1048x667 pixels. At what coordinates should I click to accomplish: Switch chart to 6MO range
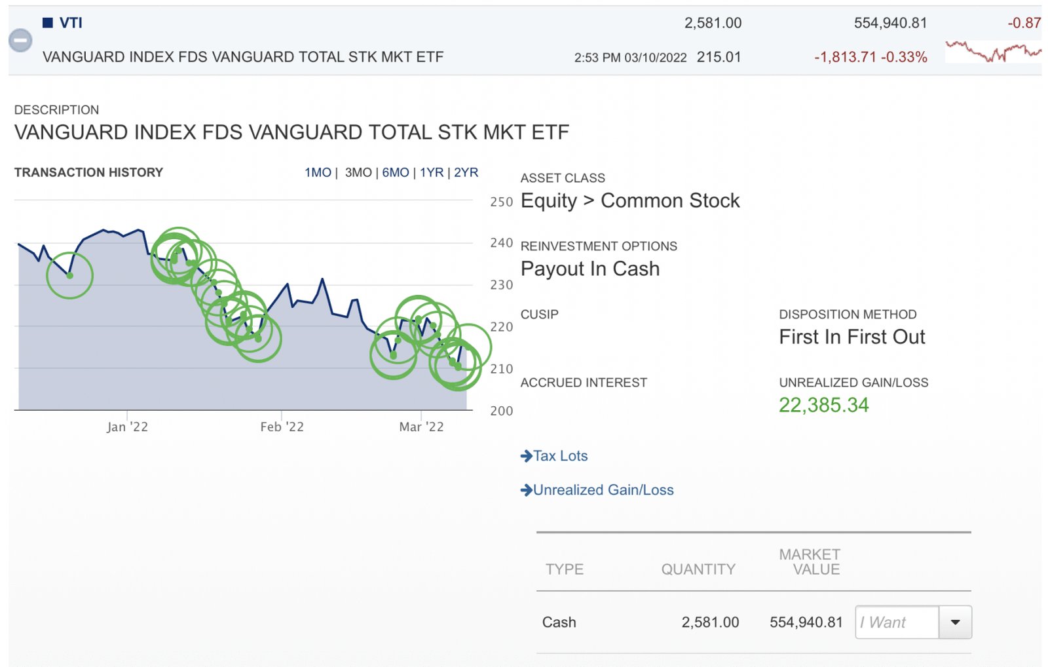click(x=396, y=172)
